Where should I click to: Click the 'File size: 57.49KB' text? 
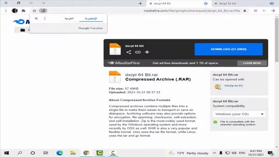tap(124, 89)
